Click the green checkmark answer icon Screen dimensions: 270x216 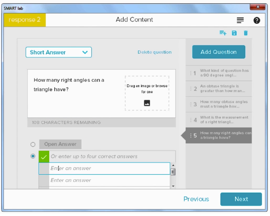44,157
